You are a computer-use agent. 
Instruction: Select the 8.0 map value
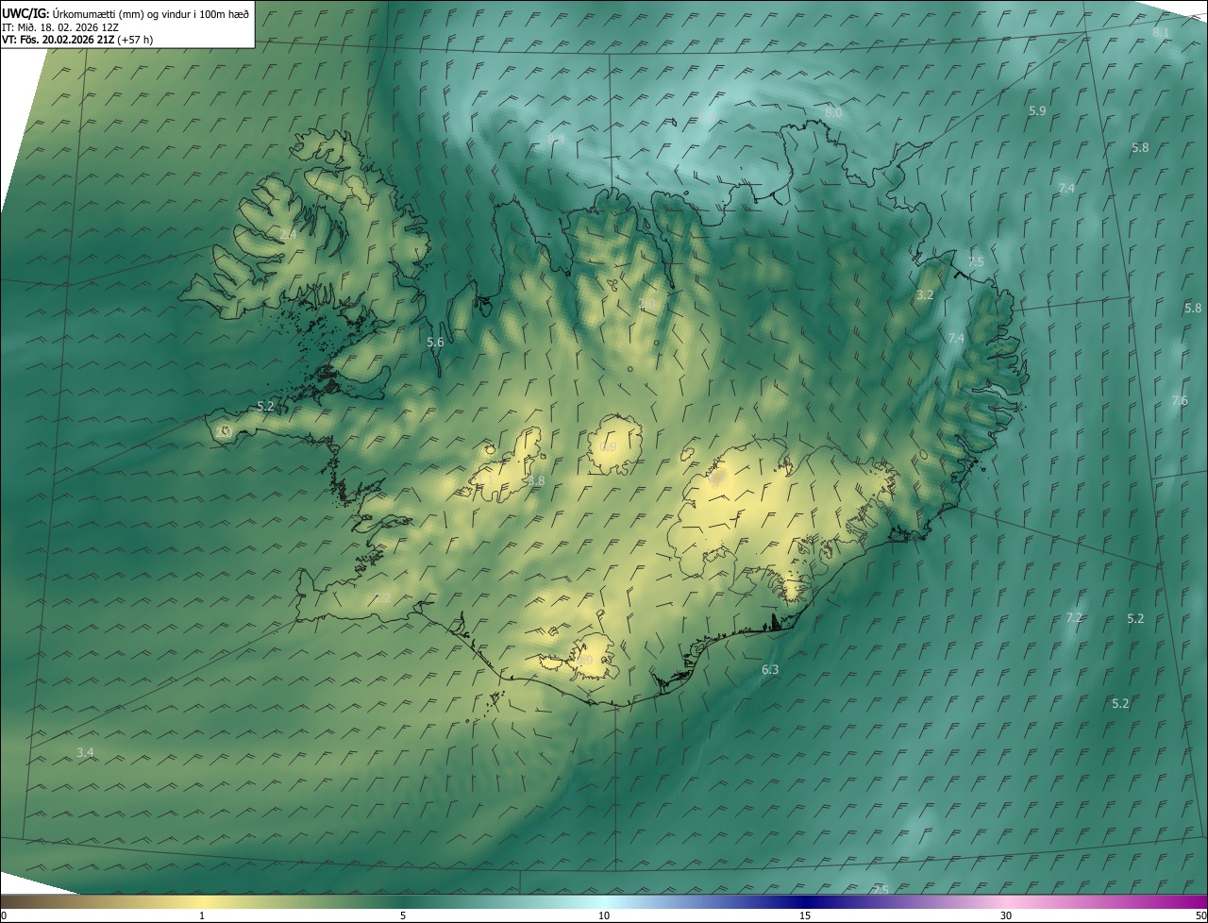(833, 113)
